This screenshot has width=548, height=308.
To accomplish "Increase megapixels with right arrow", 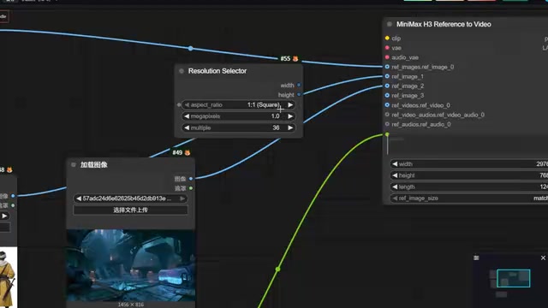I will [x=290, y=116].
